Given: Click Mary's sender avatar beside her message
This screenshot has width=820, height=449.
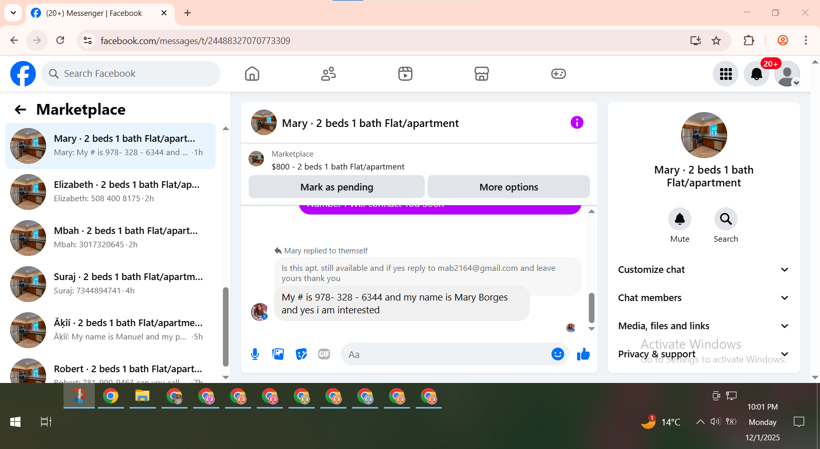Looking at the screenshot, I should point(260,311).
